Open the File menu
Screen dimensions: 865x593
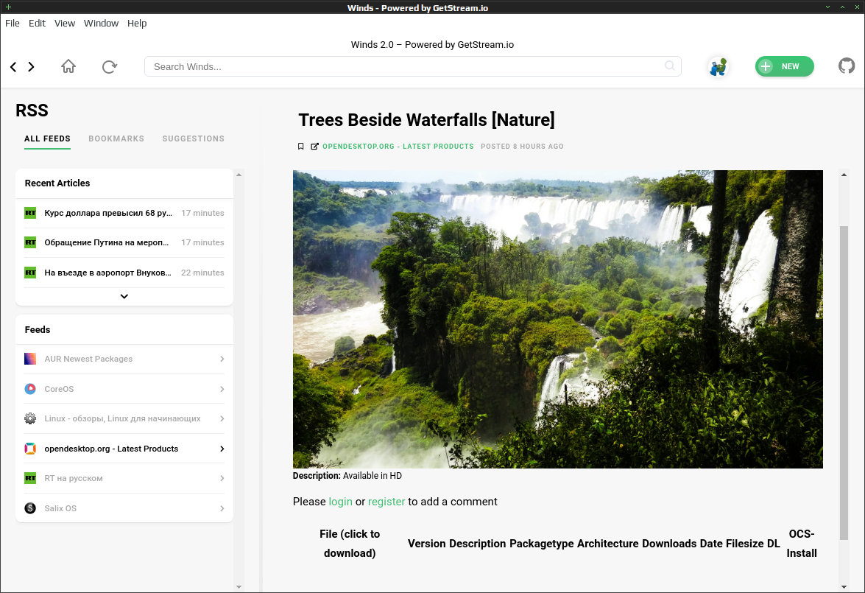tap(12, 23)
